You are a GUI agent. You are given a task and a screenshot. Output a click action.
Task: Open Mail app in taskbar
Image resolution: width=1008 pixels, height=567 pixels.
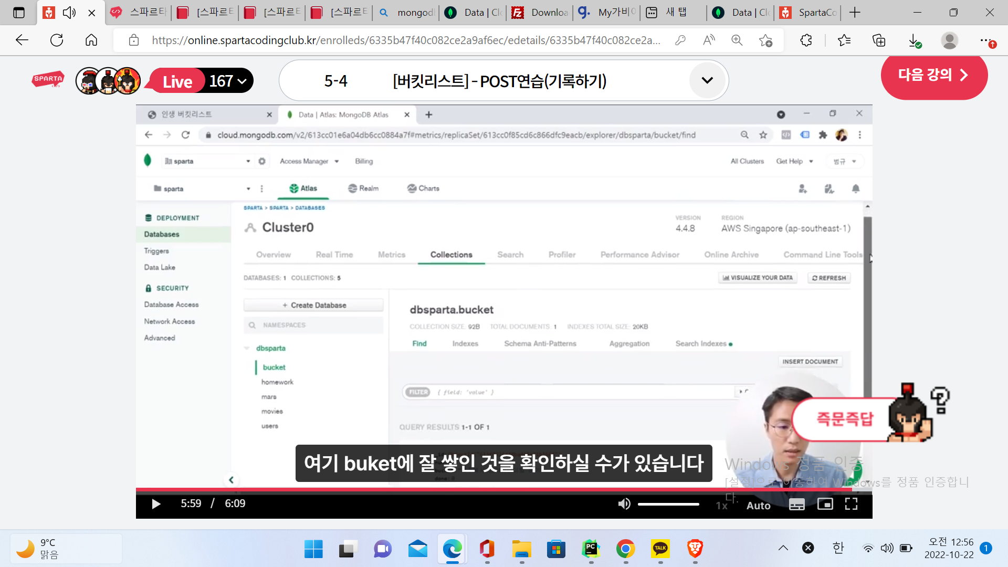tap(417, 549)
